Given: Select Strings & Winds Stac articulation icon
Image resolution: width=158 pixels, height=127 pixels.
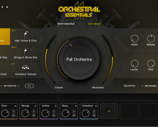Looking at the screenshot, I should point(26,51).
